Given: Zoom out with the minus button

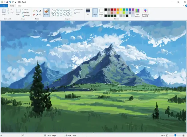Looking at the screenshot, I should click(x=167, y=135).
